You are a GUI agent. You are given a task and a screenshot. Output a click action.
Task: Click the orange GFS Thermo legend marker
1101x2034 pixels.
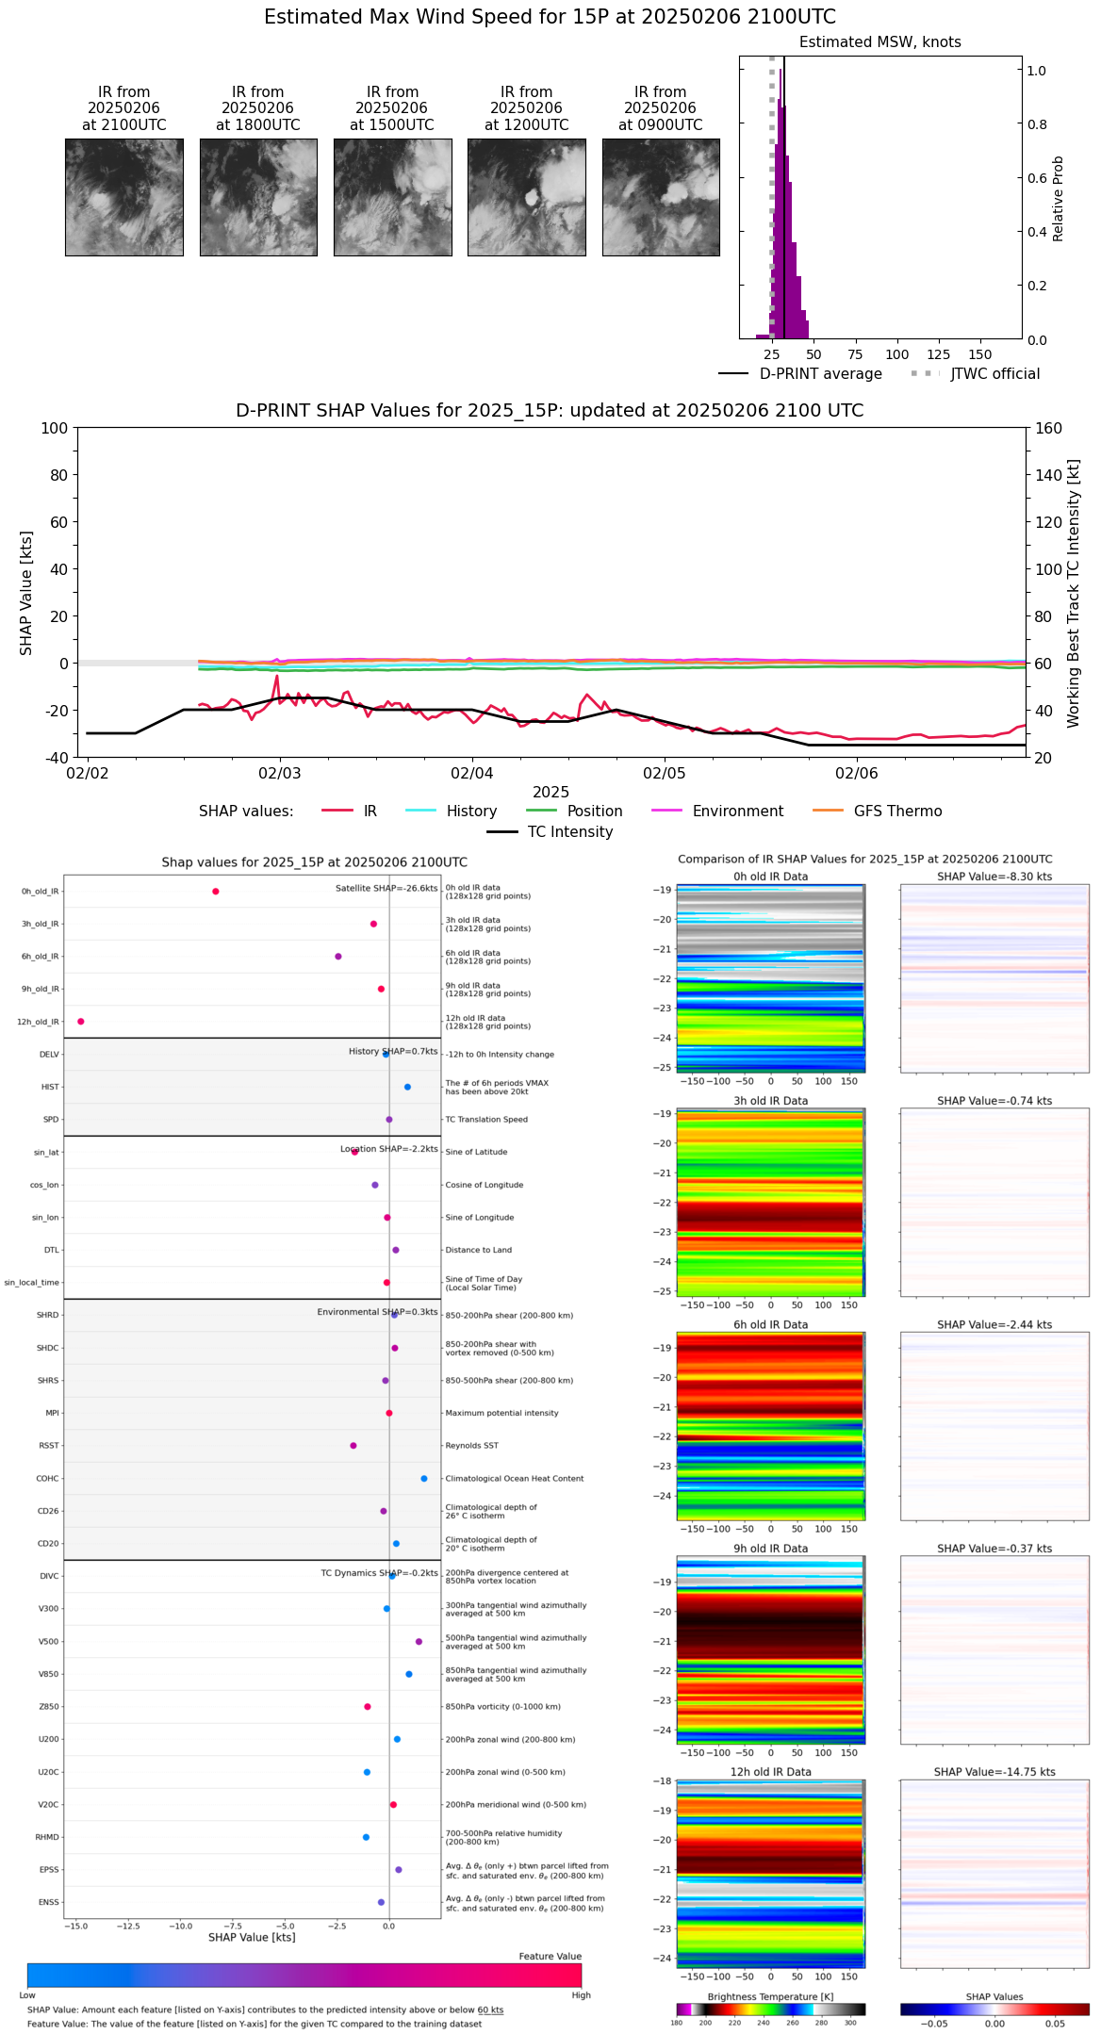click(828, 811)
